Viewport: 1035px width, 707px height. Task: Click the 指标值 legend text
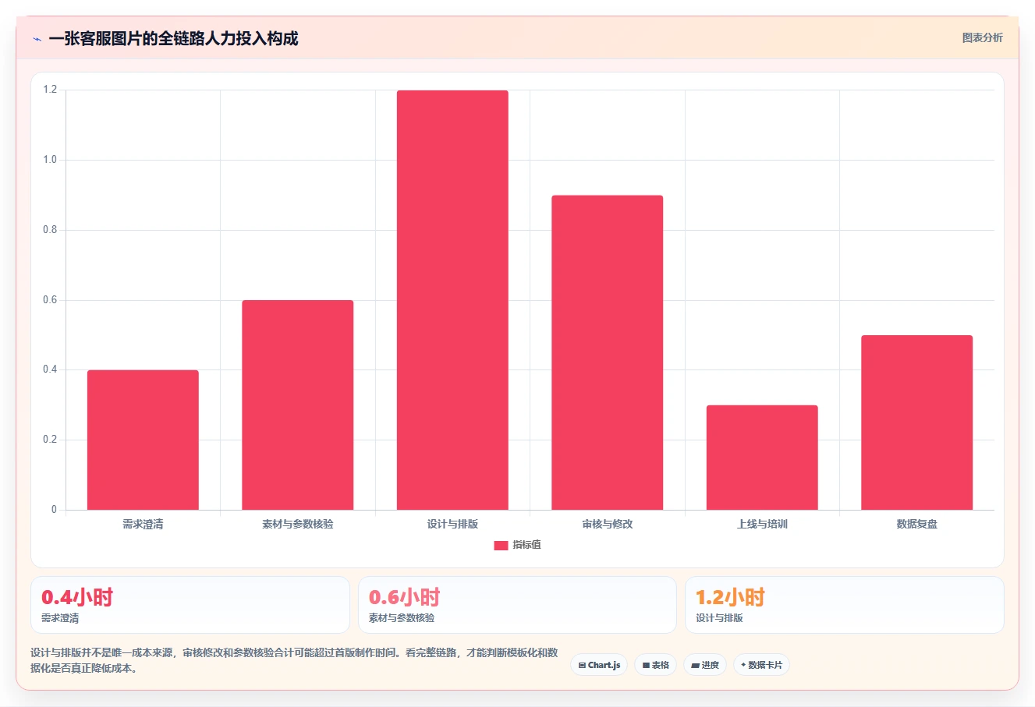[x=526, y=545]
